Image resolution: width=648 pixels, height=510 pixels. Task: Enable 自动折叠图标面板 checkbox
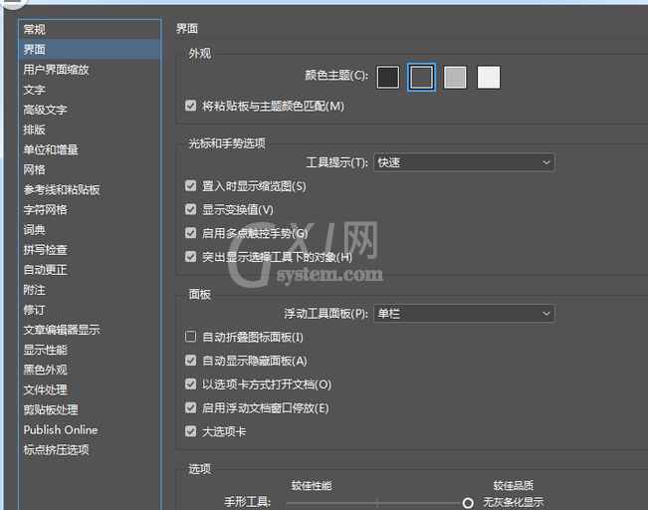[190, 337]
